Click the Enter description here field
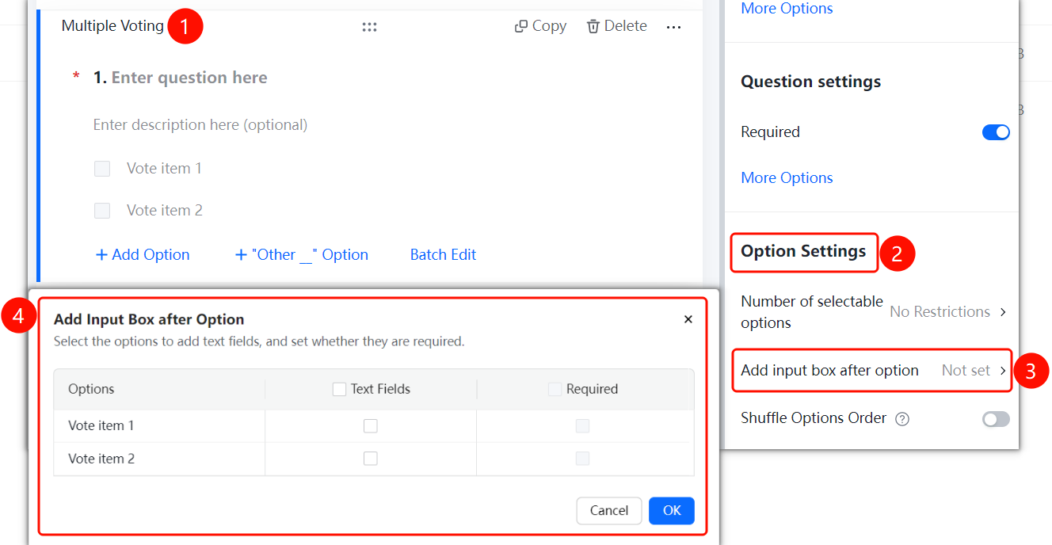1052x545 pixels. pyautogui.click(x=200, y=125)
